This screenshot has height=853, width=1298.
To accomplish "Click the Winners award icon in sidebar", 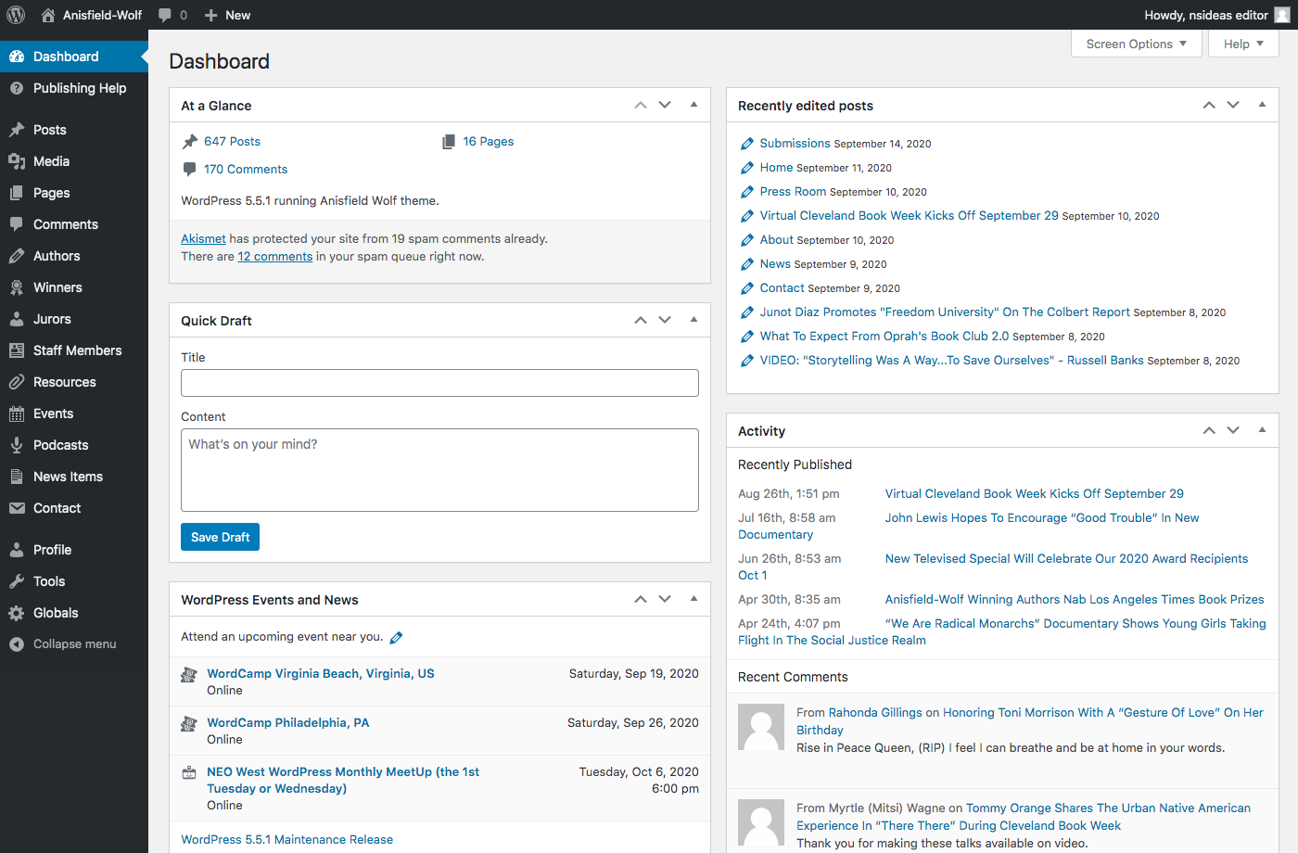I will [x=17, y=287].
